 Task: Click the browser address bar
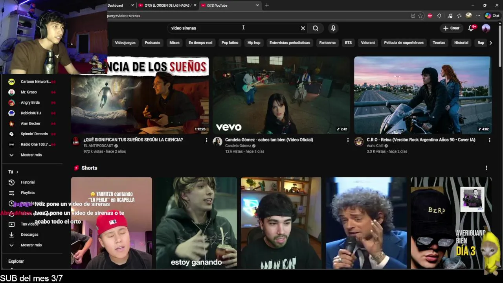(x=257, y=16)
